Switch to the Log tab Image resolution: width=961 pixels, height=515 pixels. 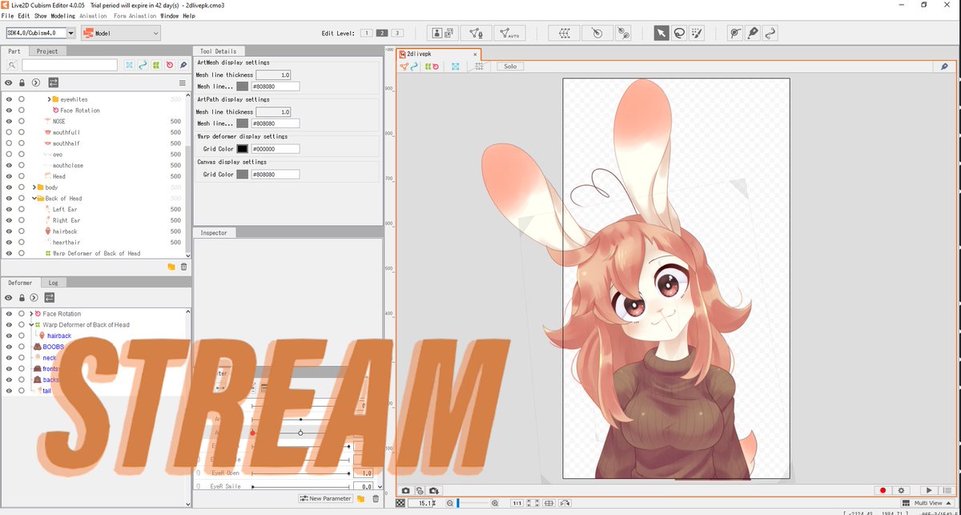pyautogui.click(x=53, y=283)
